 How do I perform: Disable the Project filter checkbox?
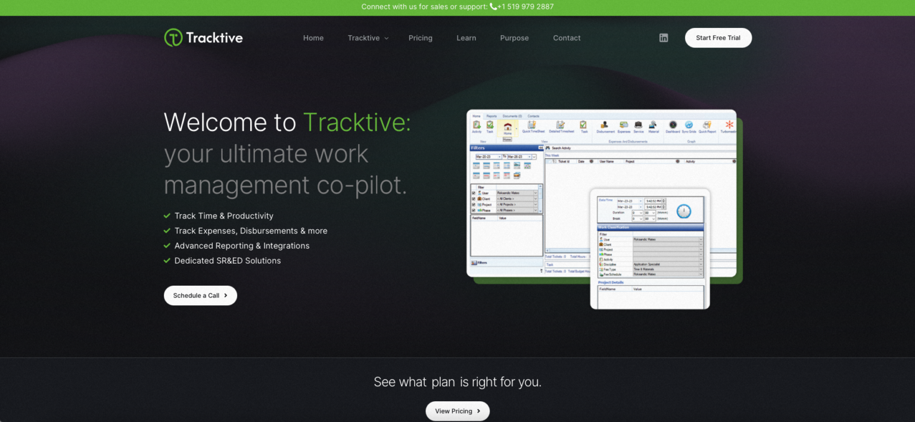click(x=473, y=205)
